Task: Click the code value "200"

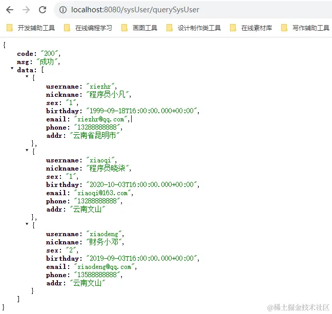Action: [50, 53]
